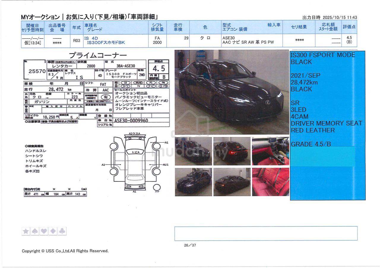The height and width of the screenshot is (268, 380).
Task: Click the circled PW equipment mark
Action: [163, 83]
